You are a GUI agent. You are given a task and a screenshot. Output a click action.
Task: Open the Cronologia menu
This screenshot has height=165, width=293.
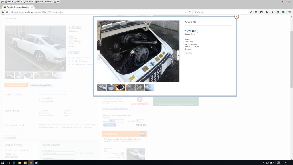[28, 1]
